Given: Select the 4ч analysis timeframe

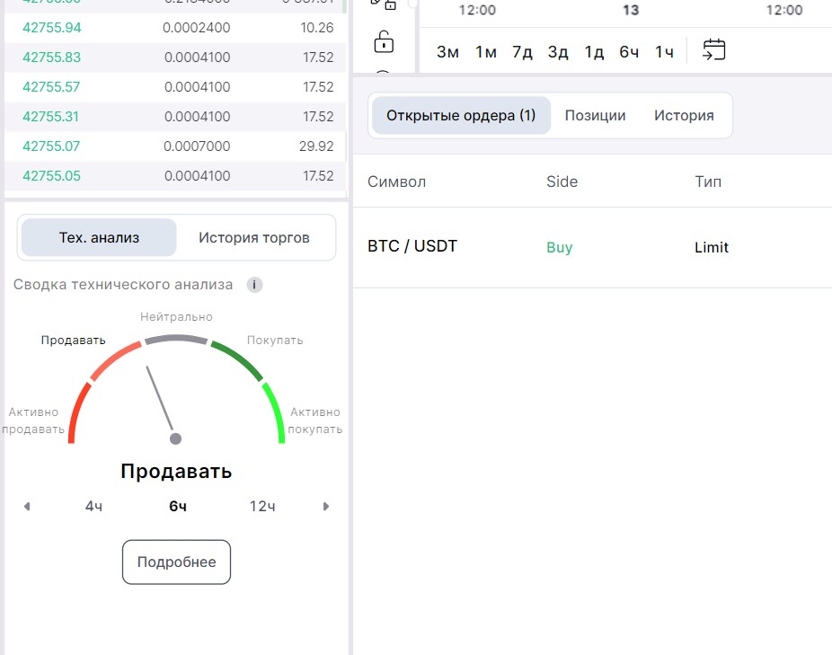Looking at the screenshot, I should 93,507.
